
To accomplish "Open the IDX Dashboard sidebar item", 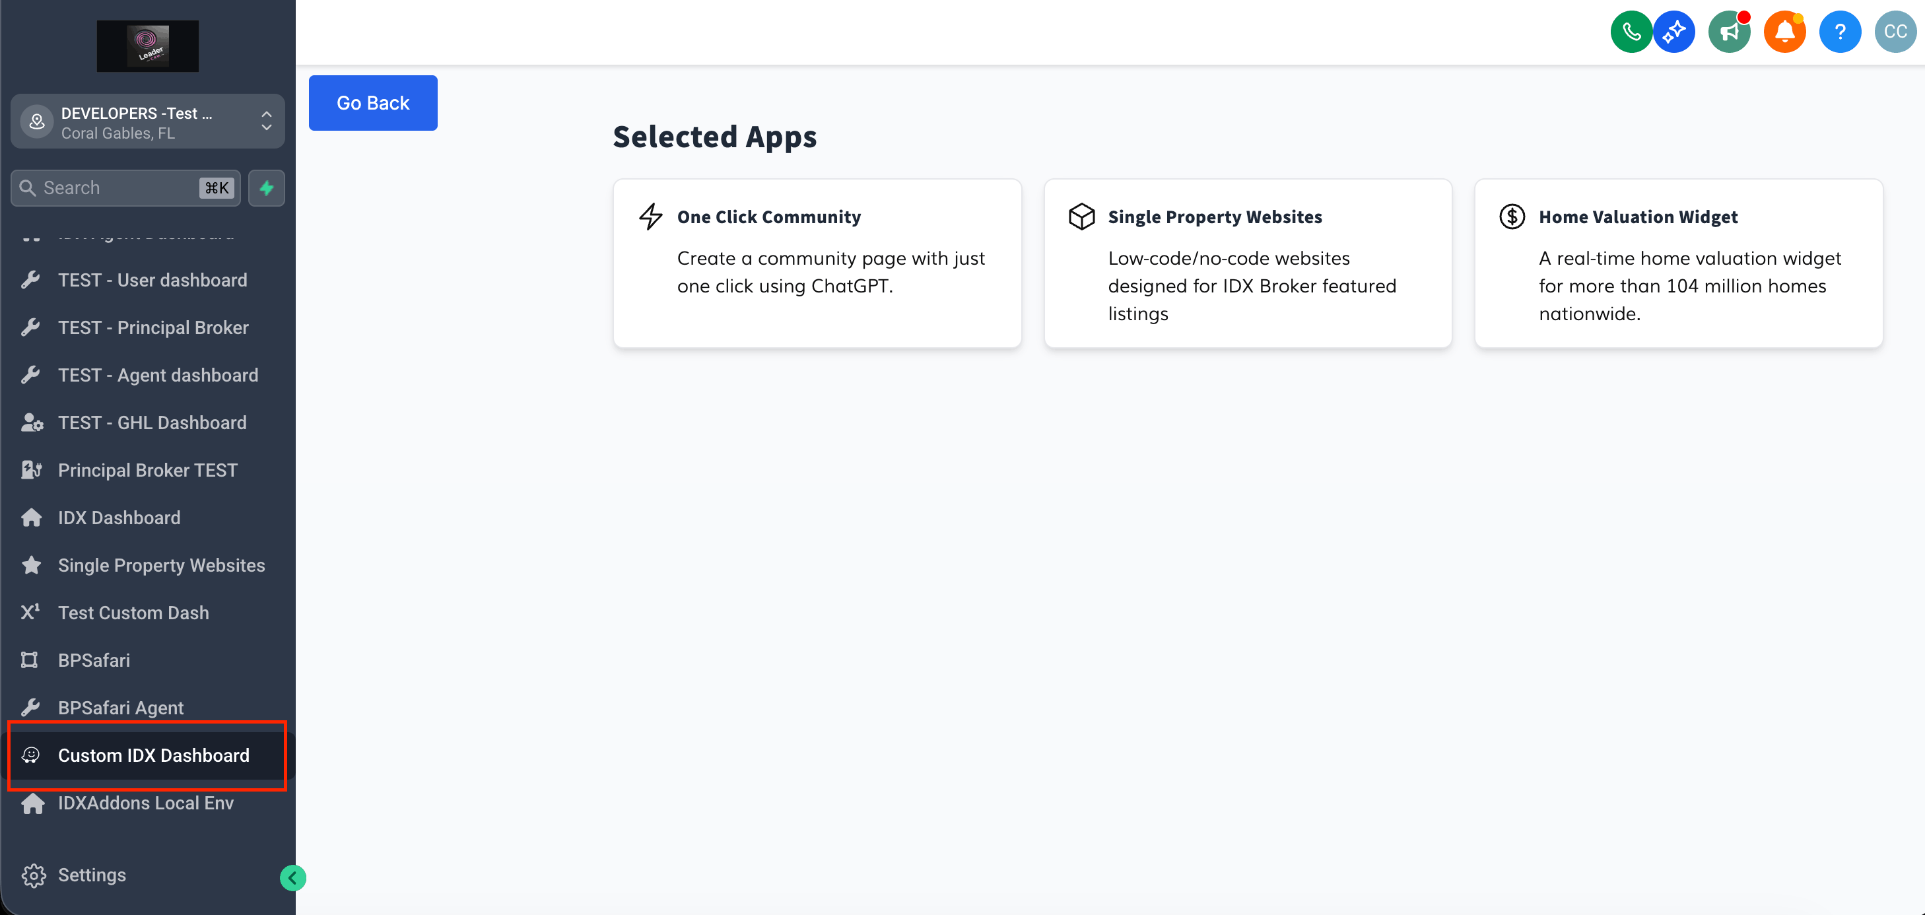I will (x=119, y=518).
